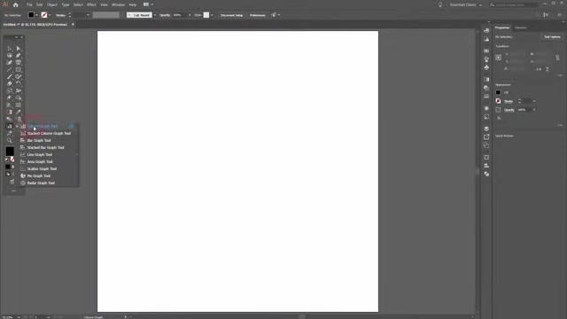Select the Line Segment tool
The height and width of the screenshot is (319, 567).
click(x=10, y=69)
